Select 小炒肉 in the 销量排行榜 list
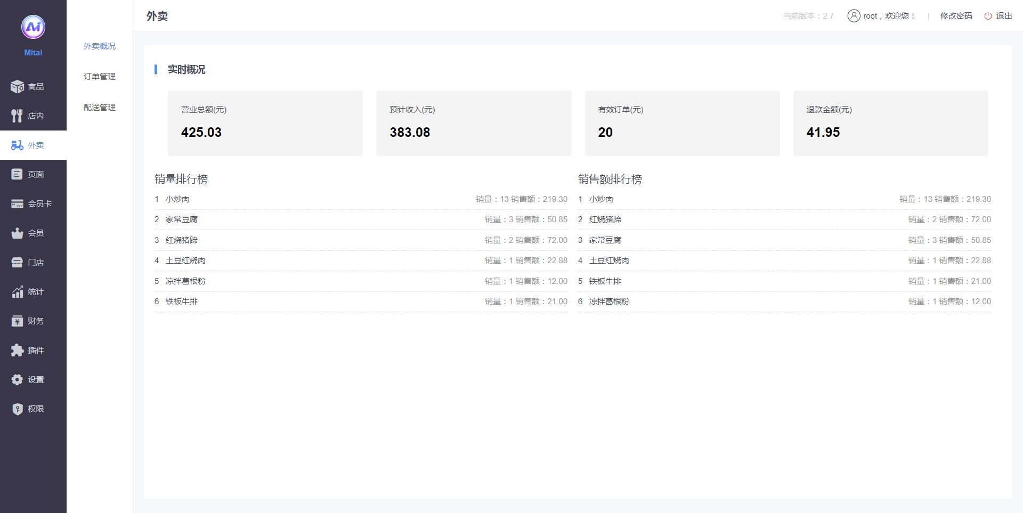This screenshot has height=513, width=1023. pyautogui.click(x=177, y=199)
